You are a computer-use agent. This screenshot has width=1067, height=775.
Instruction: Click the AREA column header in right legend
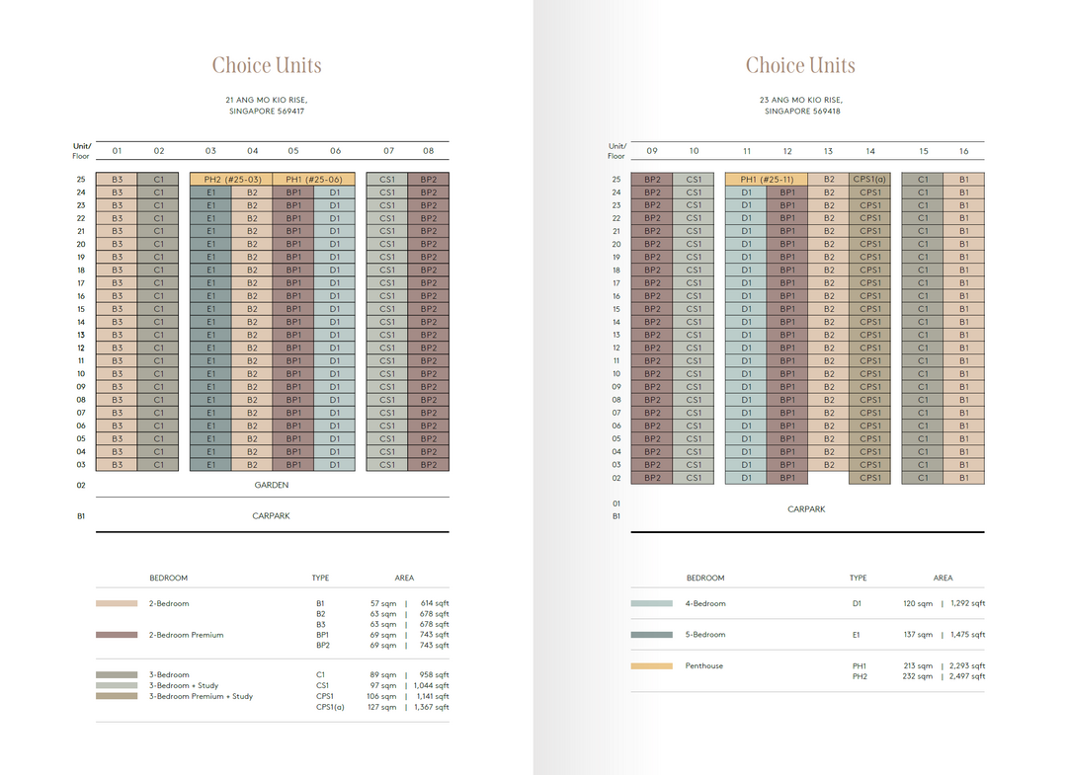[943, 578]
